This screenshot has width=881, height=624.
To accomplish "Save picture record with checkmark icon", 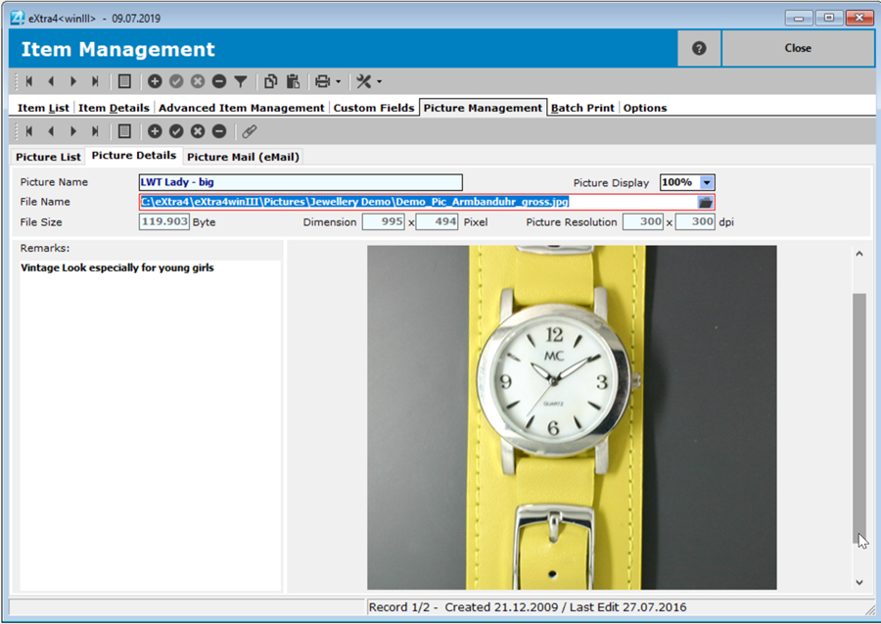I will (176, 131).
